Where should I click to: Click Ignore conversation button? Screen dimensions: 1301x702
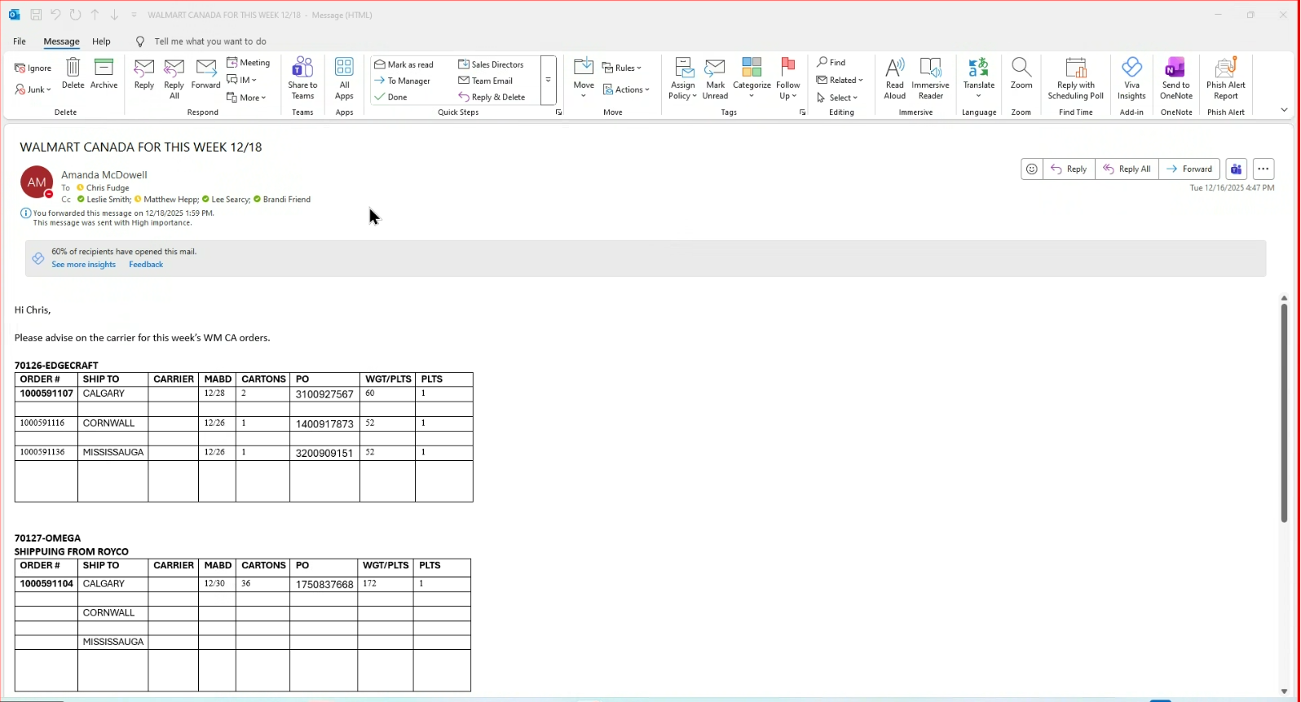(x=33, y=68)
